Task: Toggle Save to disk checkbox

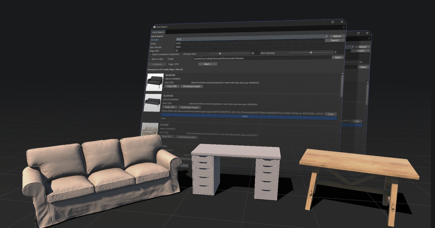Action: pyautogui.click(x=150, y=59)
